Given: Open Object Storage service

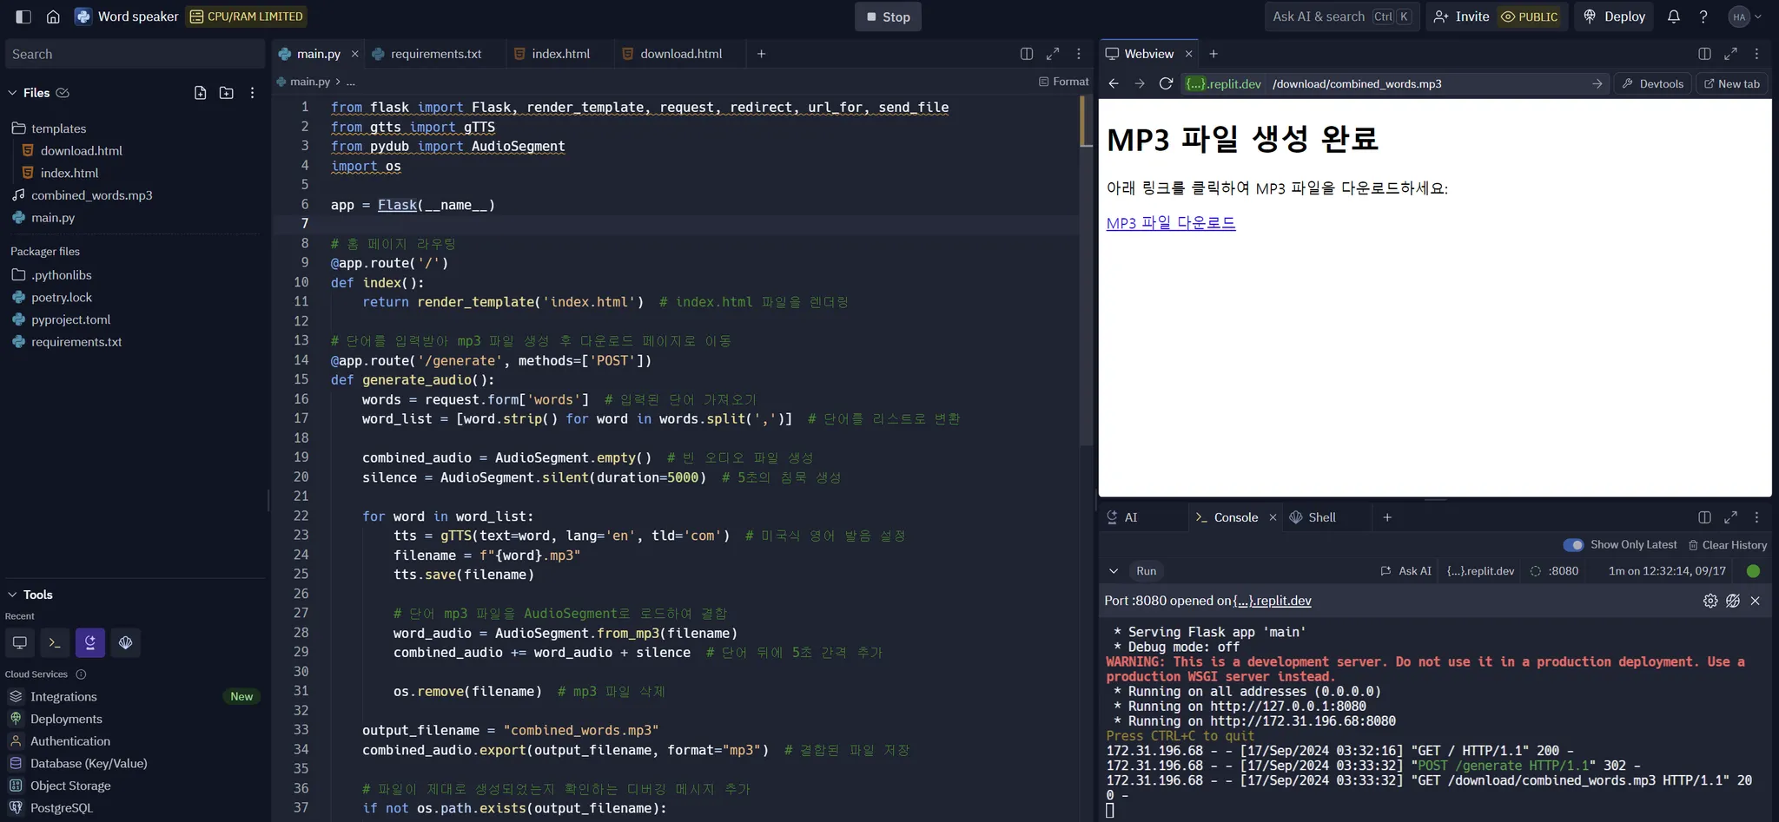Looking at the screenshot, I should coord(70,786).
